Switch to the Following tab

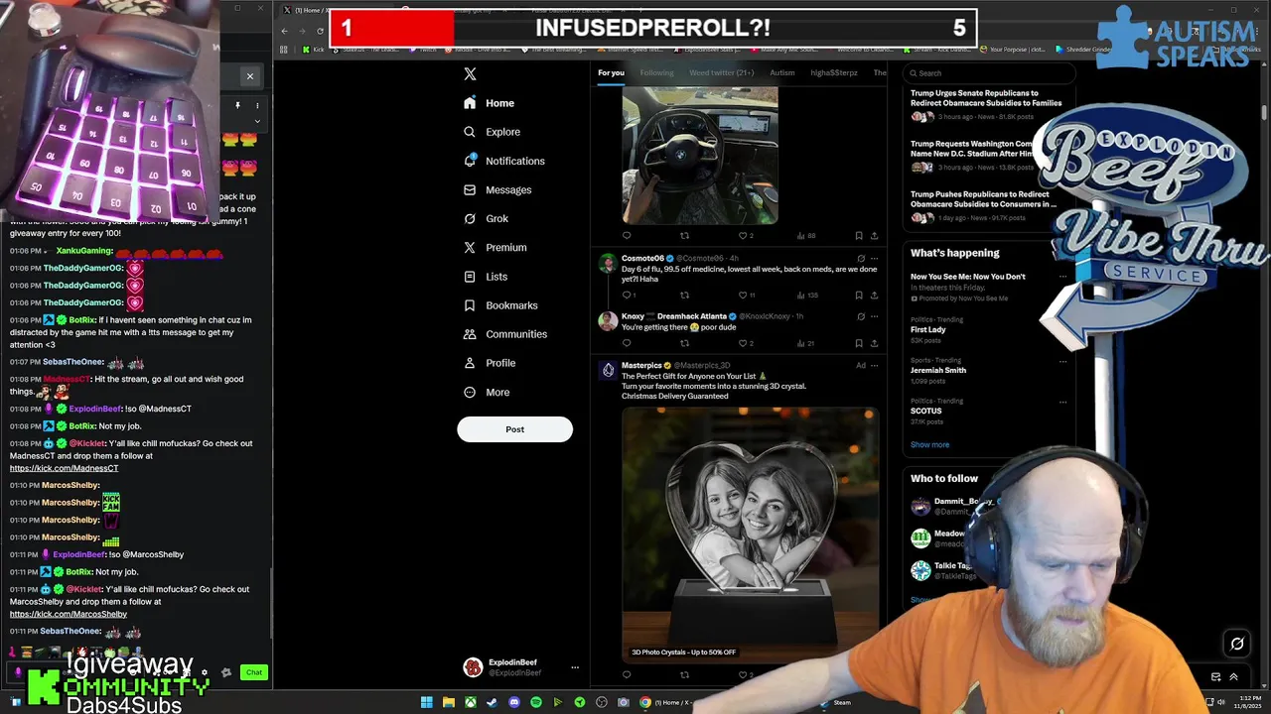656,72
